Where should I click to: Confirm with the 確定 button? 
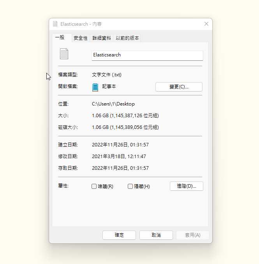pyautogui.click(x=119, y=235)
